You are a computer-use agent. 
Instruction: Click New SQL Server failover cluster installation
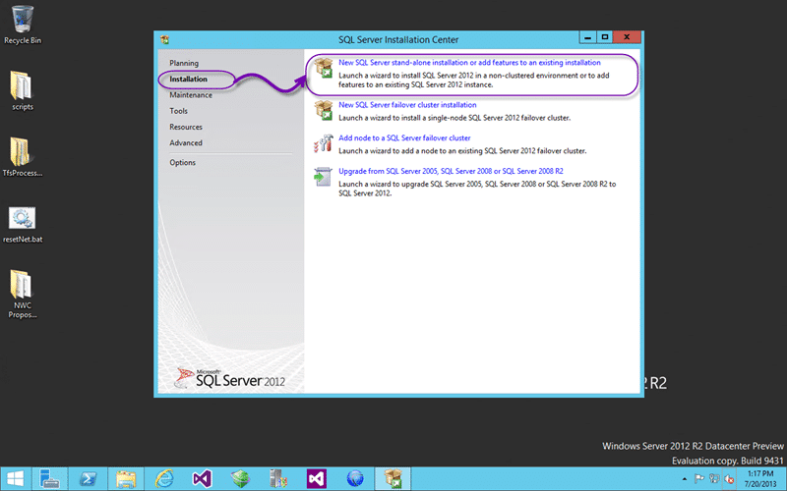(x=407, y=105)
